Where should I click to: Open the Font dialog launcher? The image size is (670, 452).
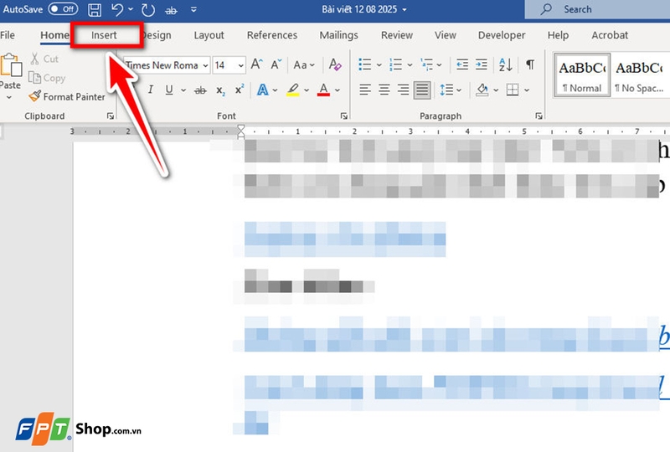[343, 116]
